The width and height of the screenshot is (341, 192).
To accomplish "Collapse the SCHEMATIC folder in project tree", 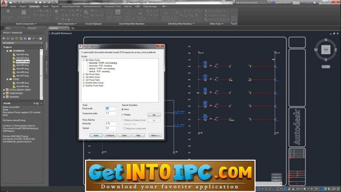I will tap(7, 51).
